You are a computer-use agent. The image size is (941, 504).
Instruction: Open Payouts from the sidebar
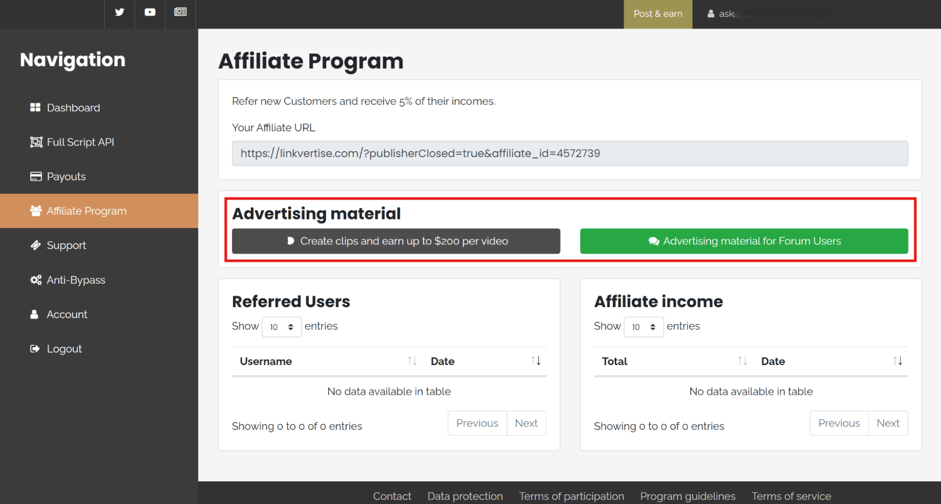[66, 177]
